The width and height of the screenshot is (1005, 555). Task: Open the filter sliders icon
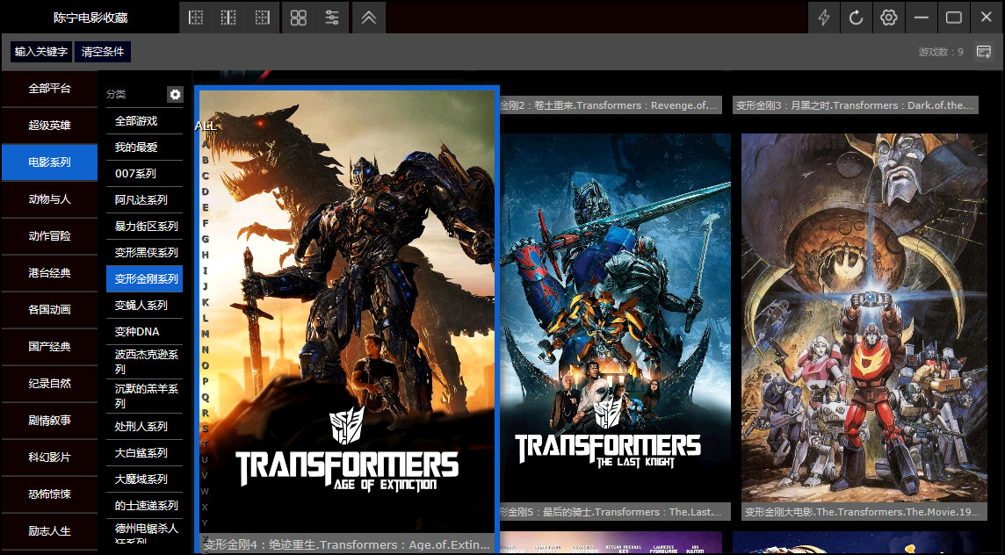[332, 18]
